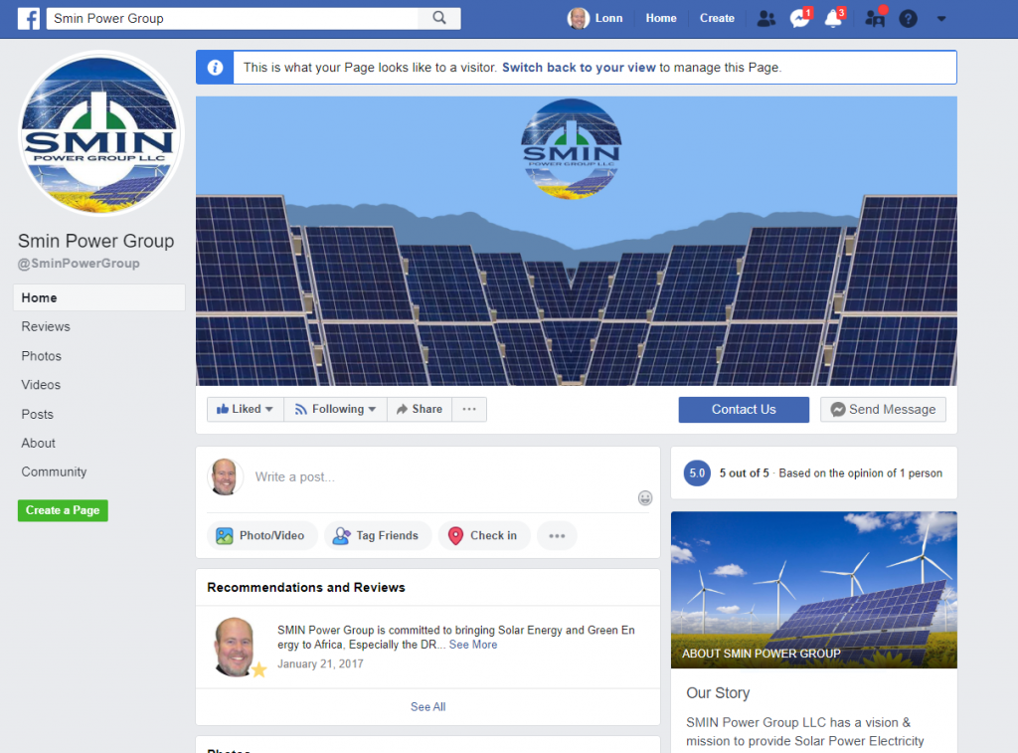Select Reviews in the left sidebar
Image resolution: width=1018 pixels, height=753 pixels.
46,326
